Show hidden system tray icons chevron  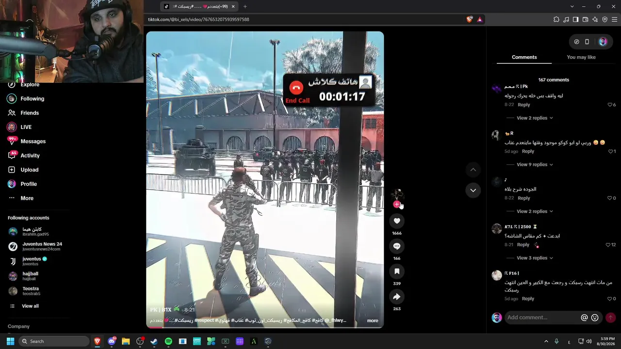coord(546,341)
